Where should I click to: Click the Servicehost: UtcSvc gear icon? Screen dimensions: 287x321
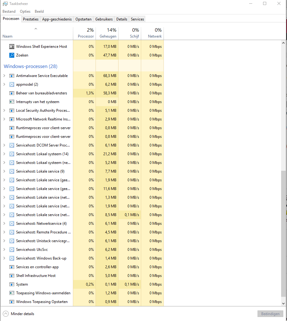(x=12, y=250)
